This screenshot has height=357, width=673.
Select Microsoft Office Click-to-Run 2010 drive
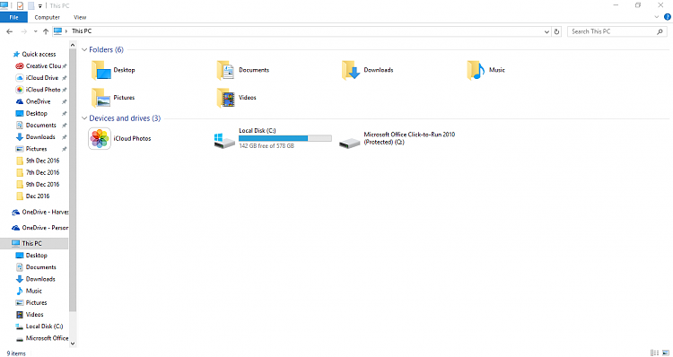(x=397, y=139)
